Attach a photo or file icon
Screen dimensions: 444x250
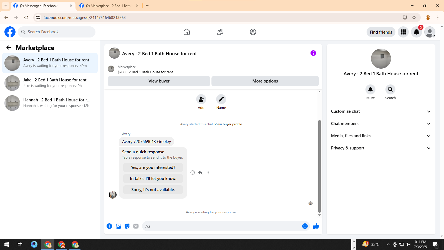[x=118, y=226]
